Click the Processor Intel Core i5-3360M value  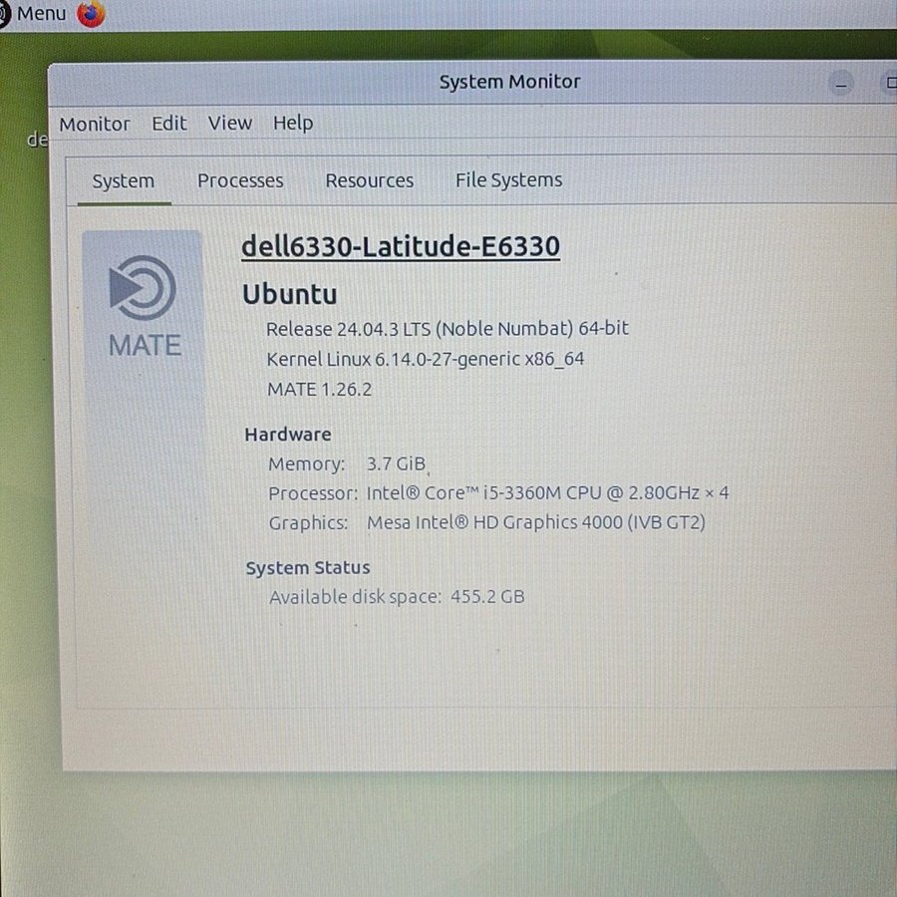[548, 493]
